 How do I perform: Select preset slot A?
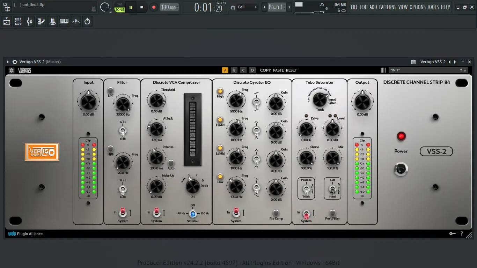(x=225, y=70)
